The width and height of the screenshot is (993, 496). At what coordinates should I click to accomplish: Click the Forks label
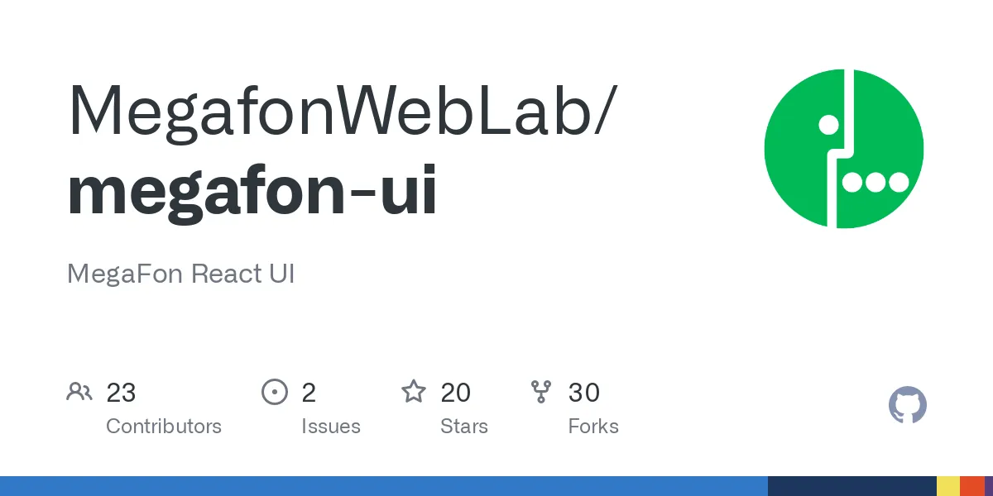[x=593, y=427]
